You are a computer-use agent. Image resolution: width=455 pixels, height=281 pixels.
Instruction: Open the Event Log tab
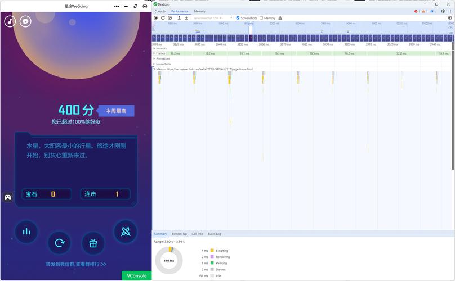point(215,234)
